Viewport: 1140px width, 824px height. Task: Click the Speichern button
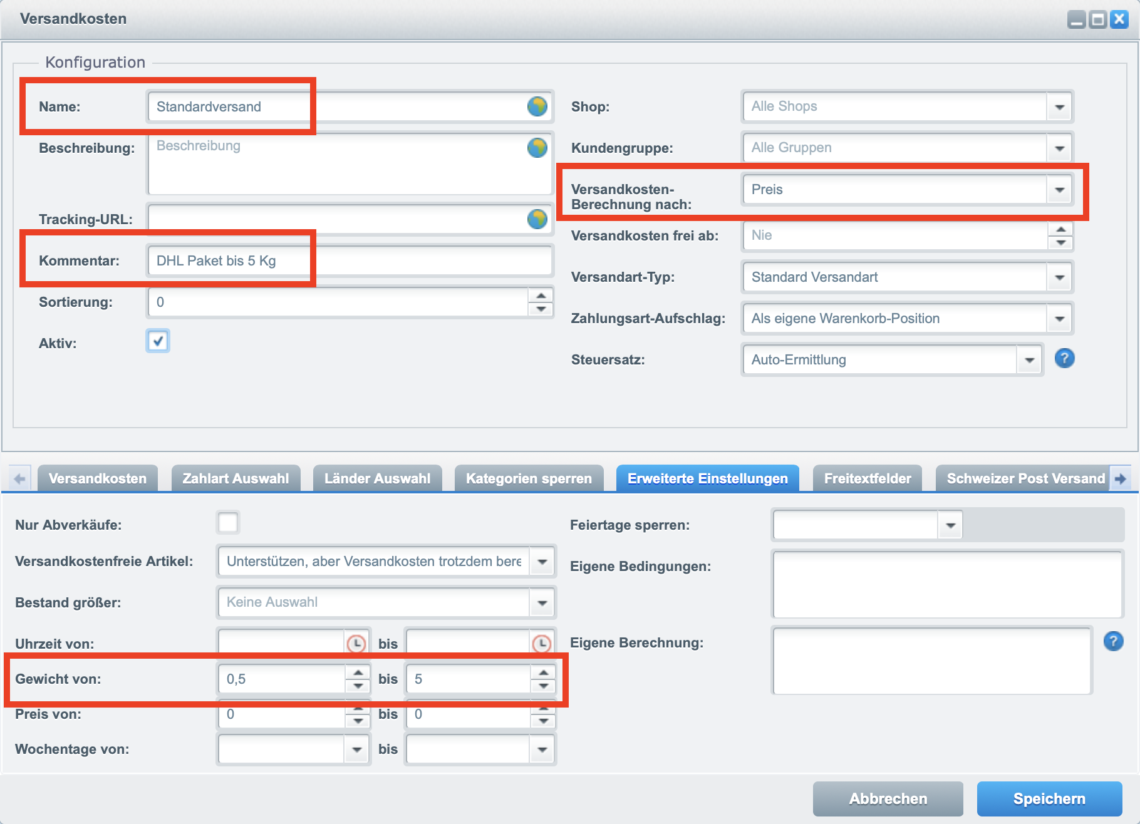click(1049, 798)
